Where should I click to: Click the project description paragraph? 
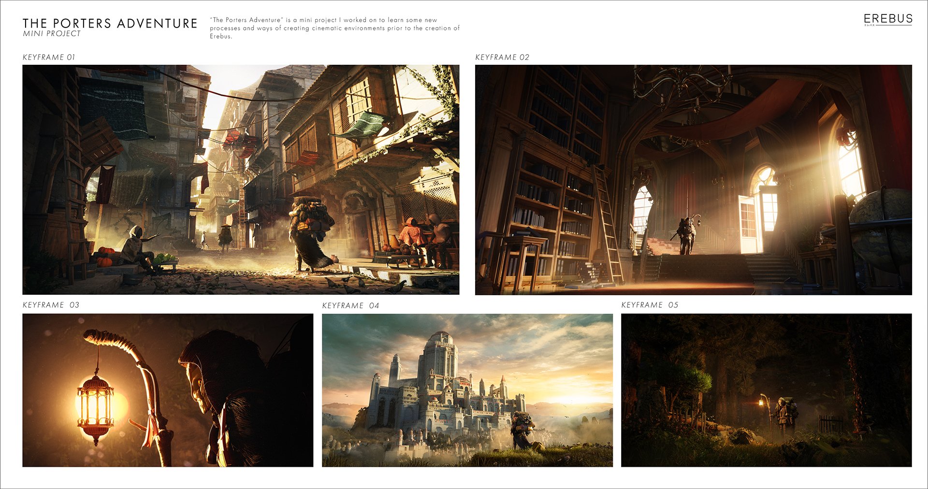pos(334,28)
